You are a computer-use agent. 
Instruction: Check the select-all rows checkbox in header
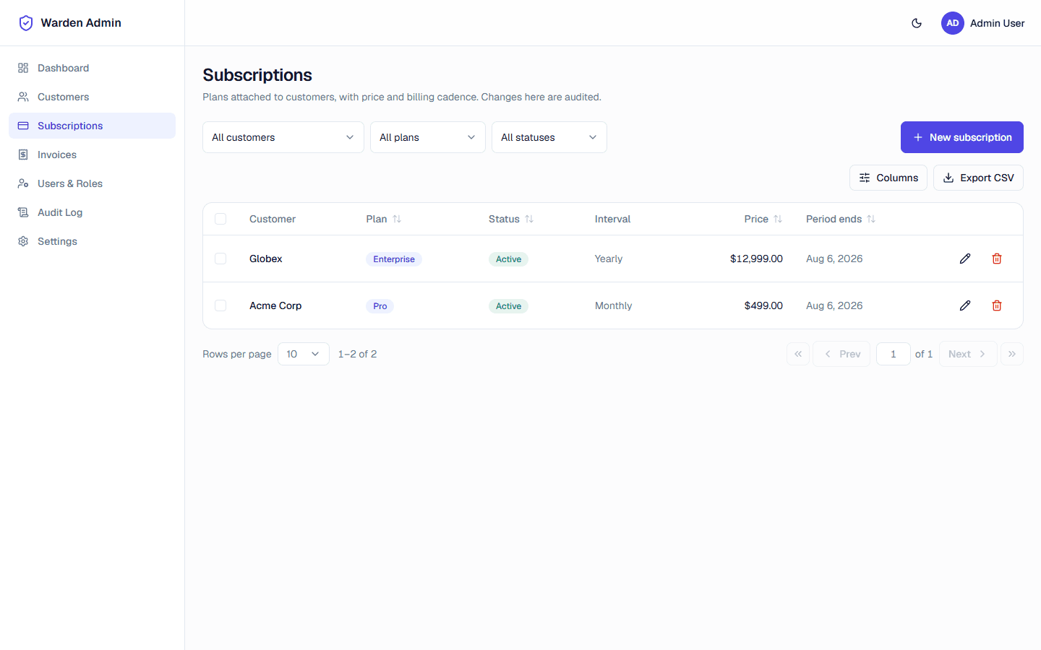[220, 219]
